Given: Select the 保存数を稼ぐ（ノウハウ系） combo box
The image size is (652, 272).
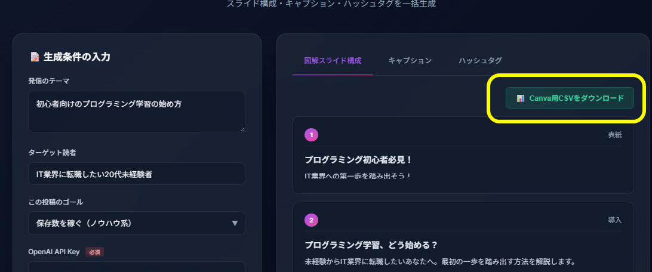Looking at the screenshot, I should tap(137, 223).
